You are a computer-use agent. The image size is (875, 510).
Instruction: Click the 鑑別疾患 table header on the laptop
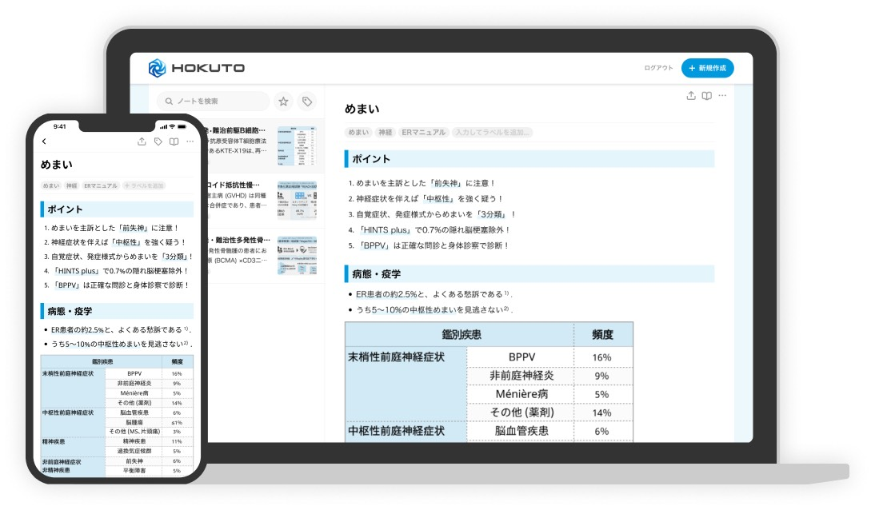coord(461,335)
